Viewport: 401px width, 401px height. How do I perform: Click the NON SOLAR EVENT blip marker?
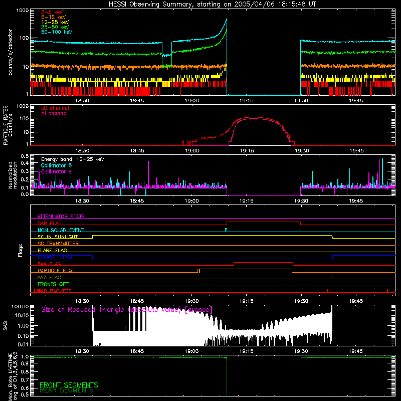click(x=226, y=230)
